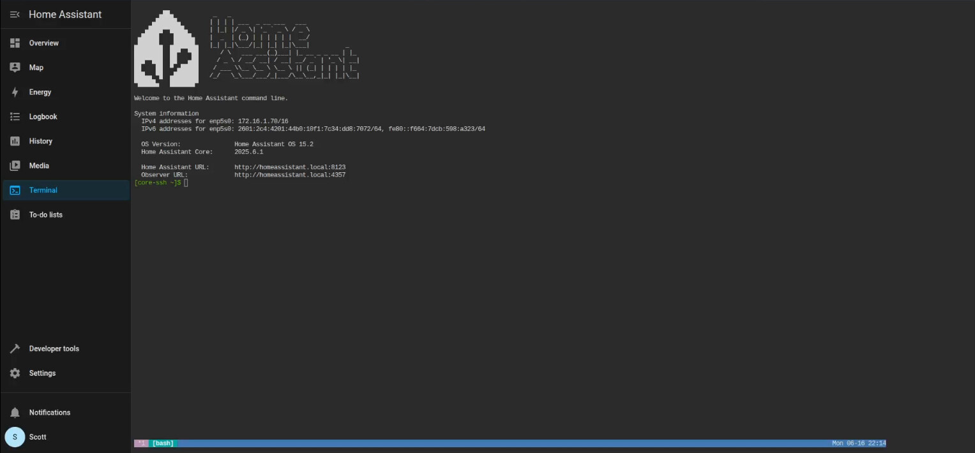975x453 pixels.
Task: Click the Scott user avatar
Action: pyautogui.click(x=15, y=437)
